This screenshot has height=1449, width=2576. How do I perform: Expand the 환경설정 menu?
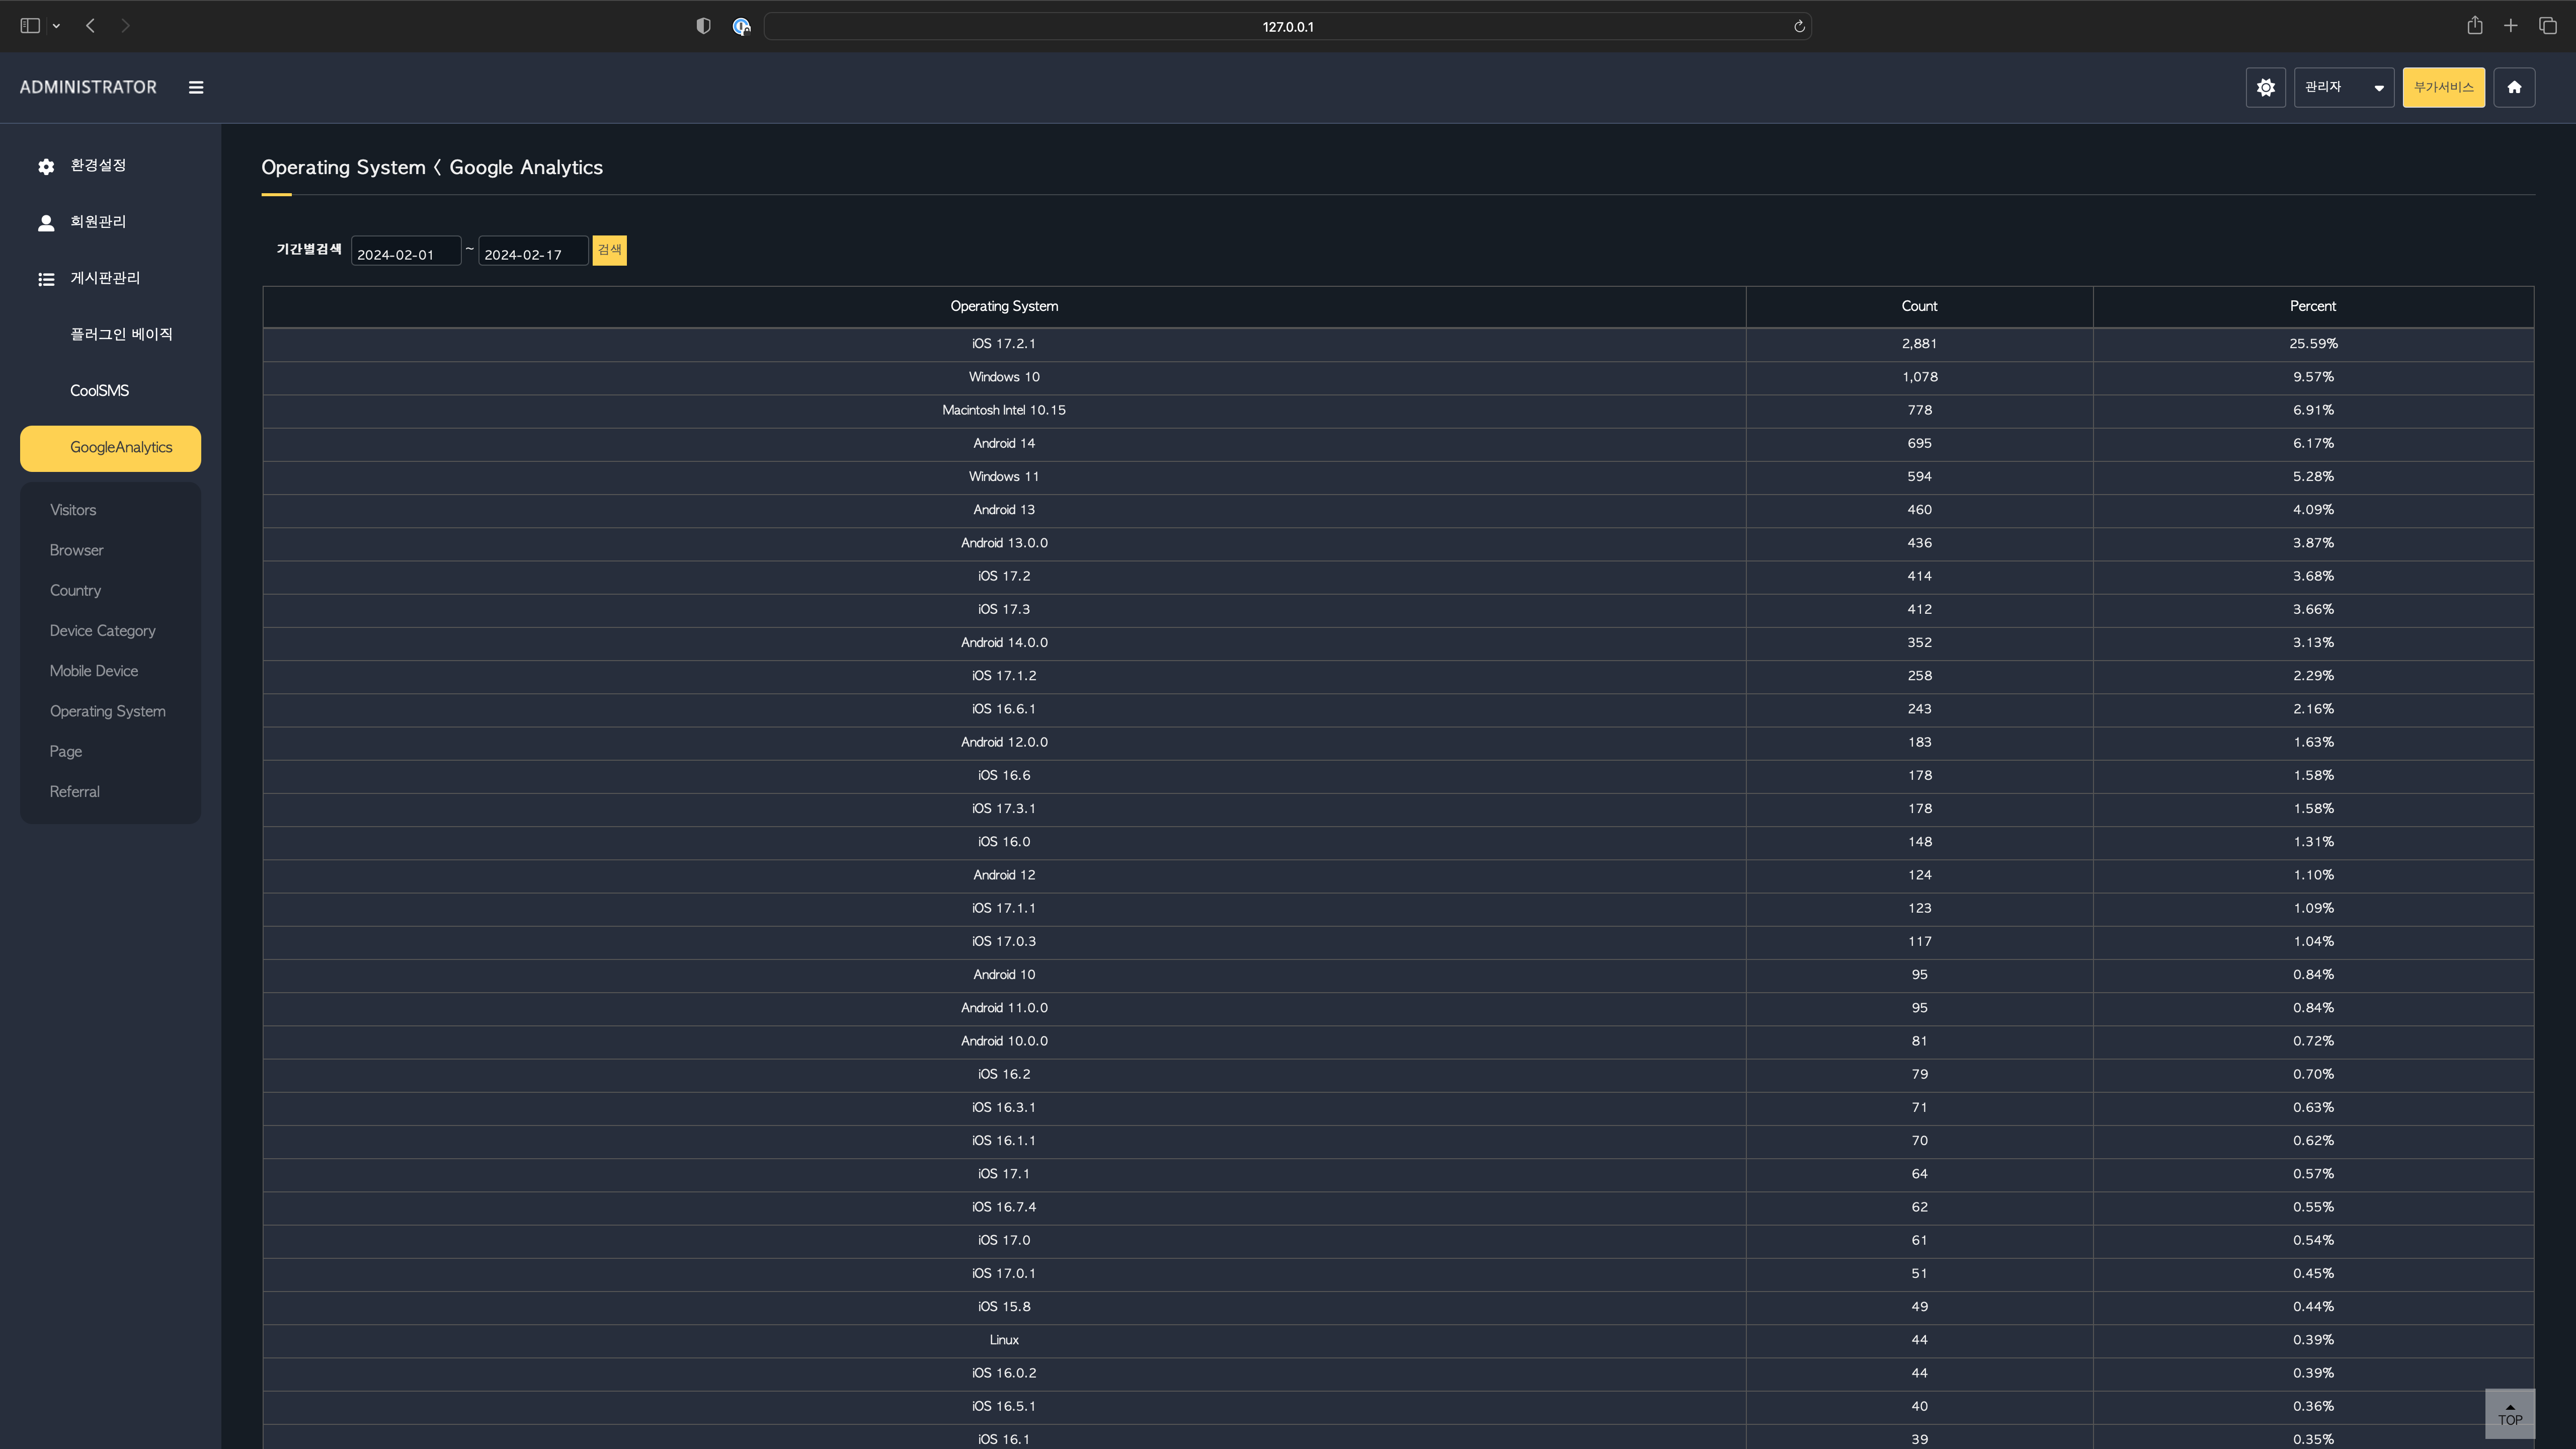pyautogui.click(x=97, y=166)
